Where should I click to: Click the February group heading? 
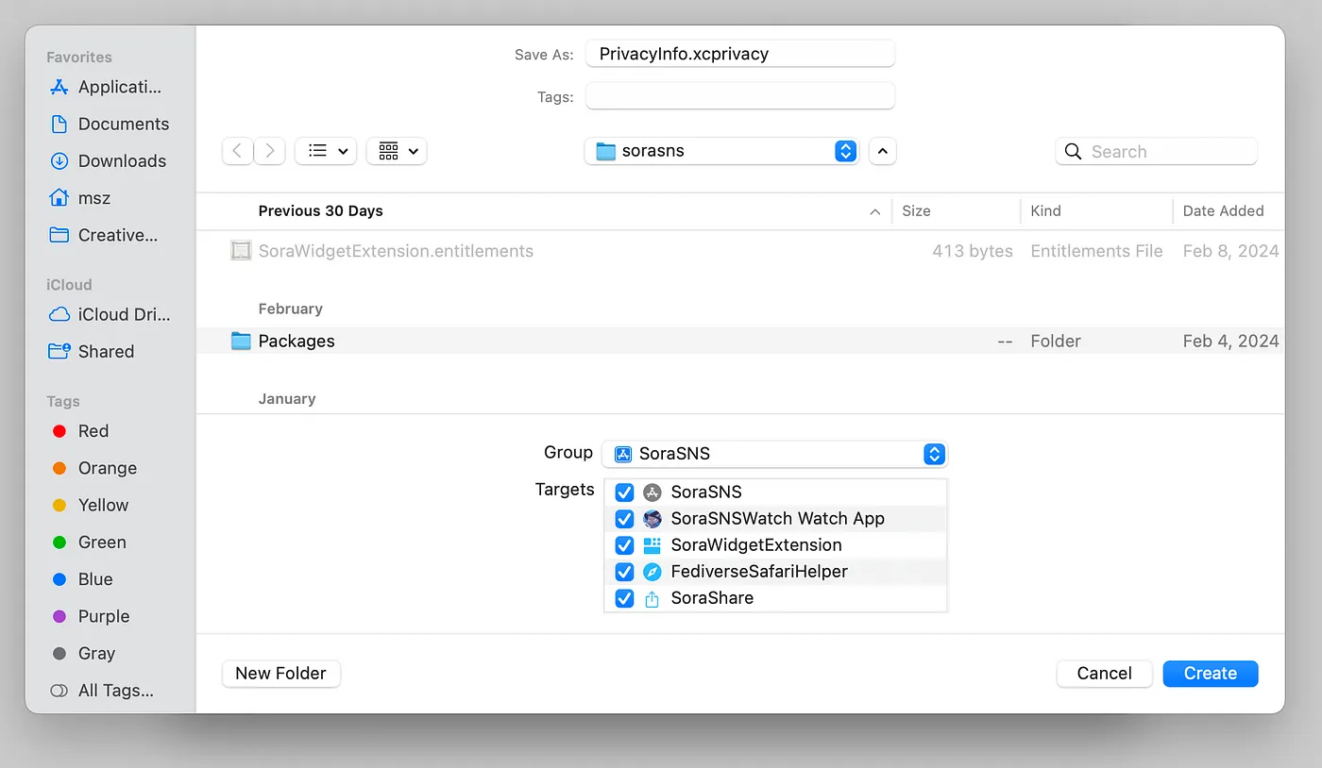point(290,309)
